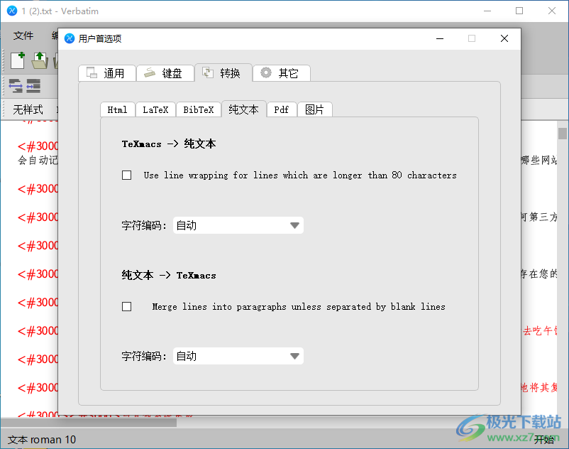Switch to the 键盘 keyboard tab
Viewport: 569px width, 449px height.
(165, 73)
